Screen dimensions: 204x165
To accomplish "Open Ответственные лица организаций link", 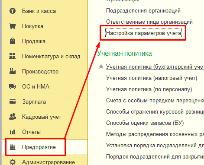I will click(x=149, y=22).
